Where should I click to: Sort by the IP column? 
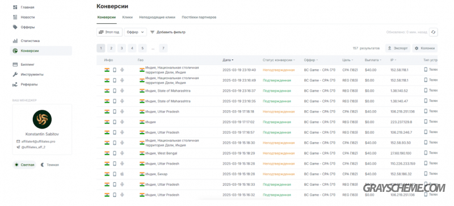coord(393,60)
